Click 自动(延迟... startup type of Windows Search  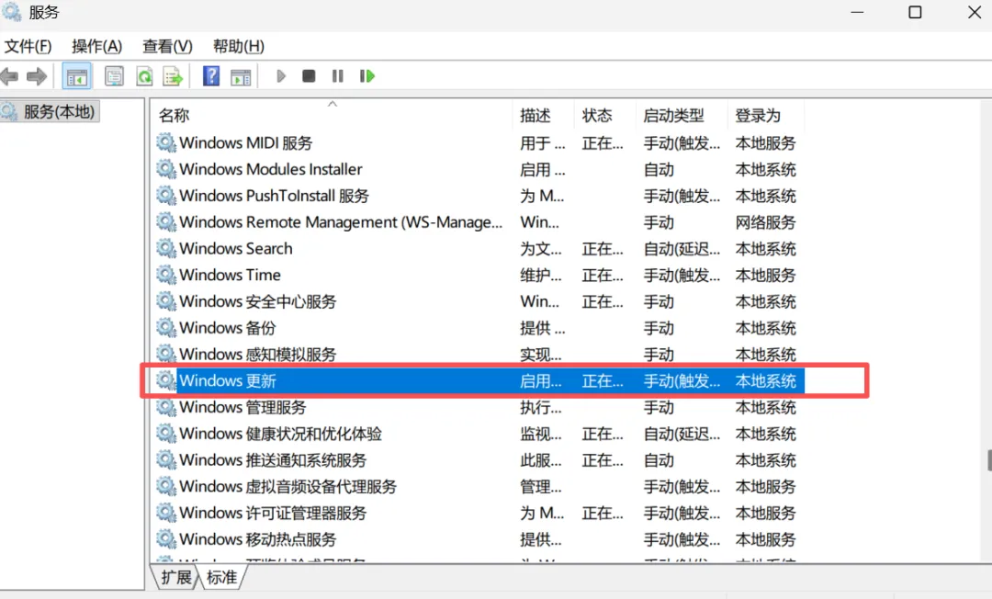coord(682,249)
